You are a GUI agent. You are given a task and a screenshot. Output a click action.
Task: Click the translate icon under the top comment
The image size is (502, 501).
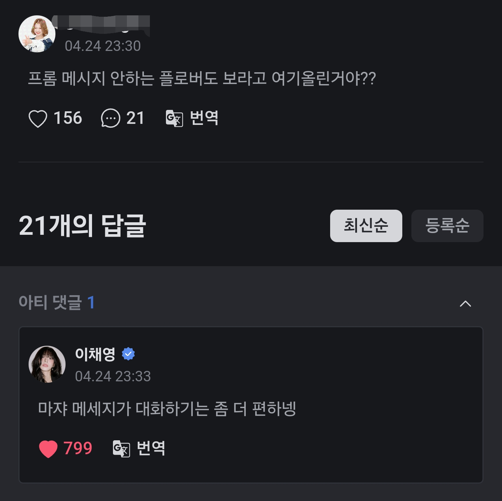click(174, 118)
